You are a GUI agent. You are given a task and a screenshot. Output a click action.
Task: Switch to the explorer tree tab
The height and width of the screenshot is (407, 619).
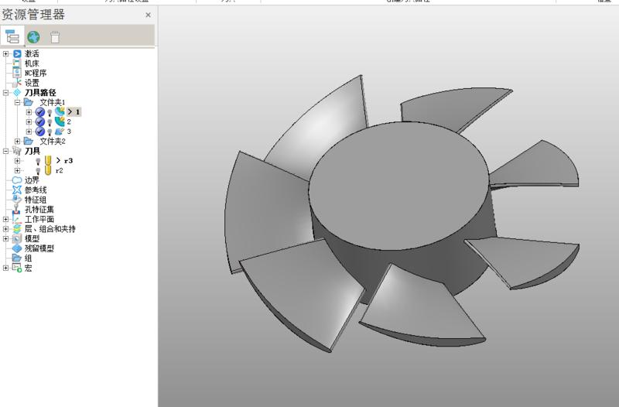pos(12,36)
